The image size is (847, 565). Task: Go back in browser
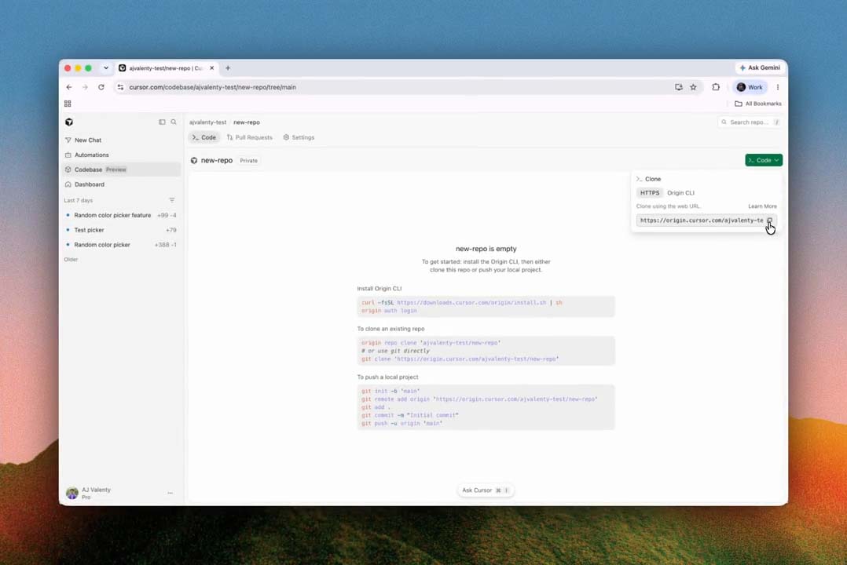pos(69,87)
